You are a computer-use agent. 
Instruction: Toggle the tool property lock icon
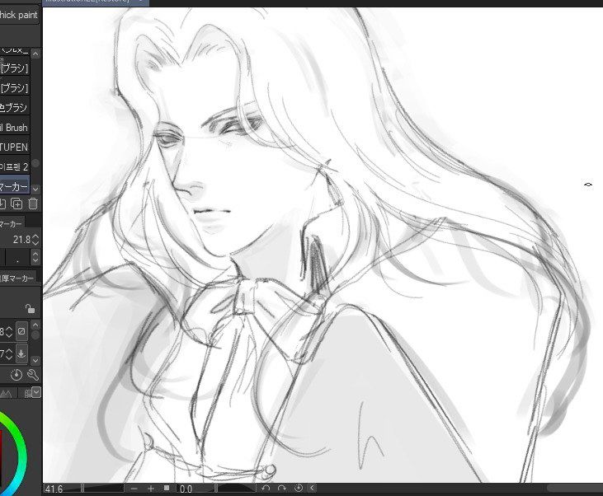(30, 308)
